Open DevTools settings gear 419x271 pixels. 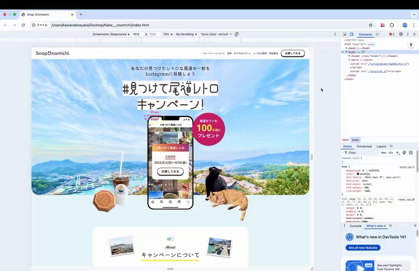(401, 34)
